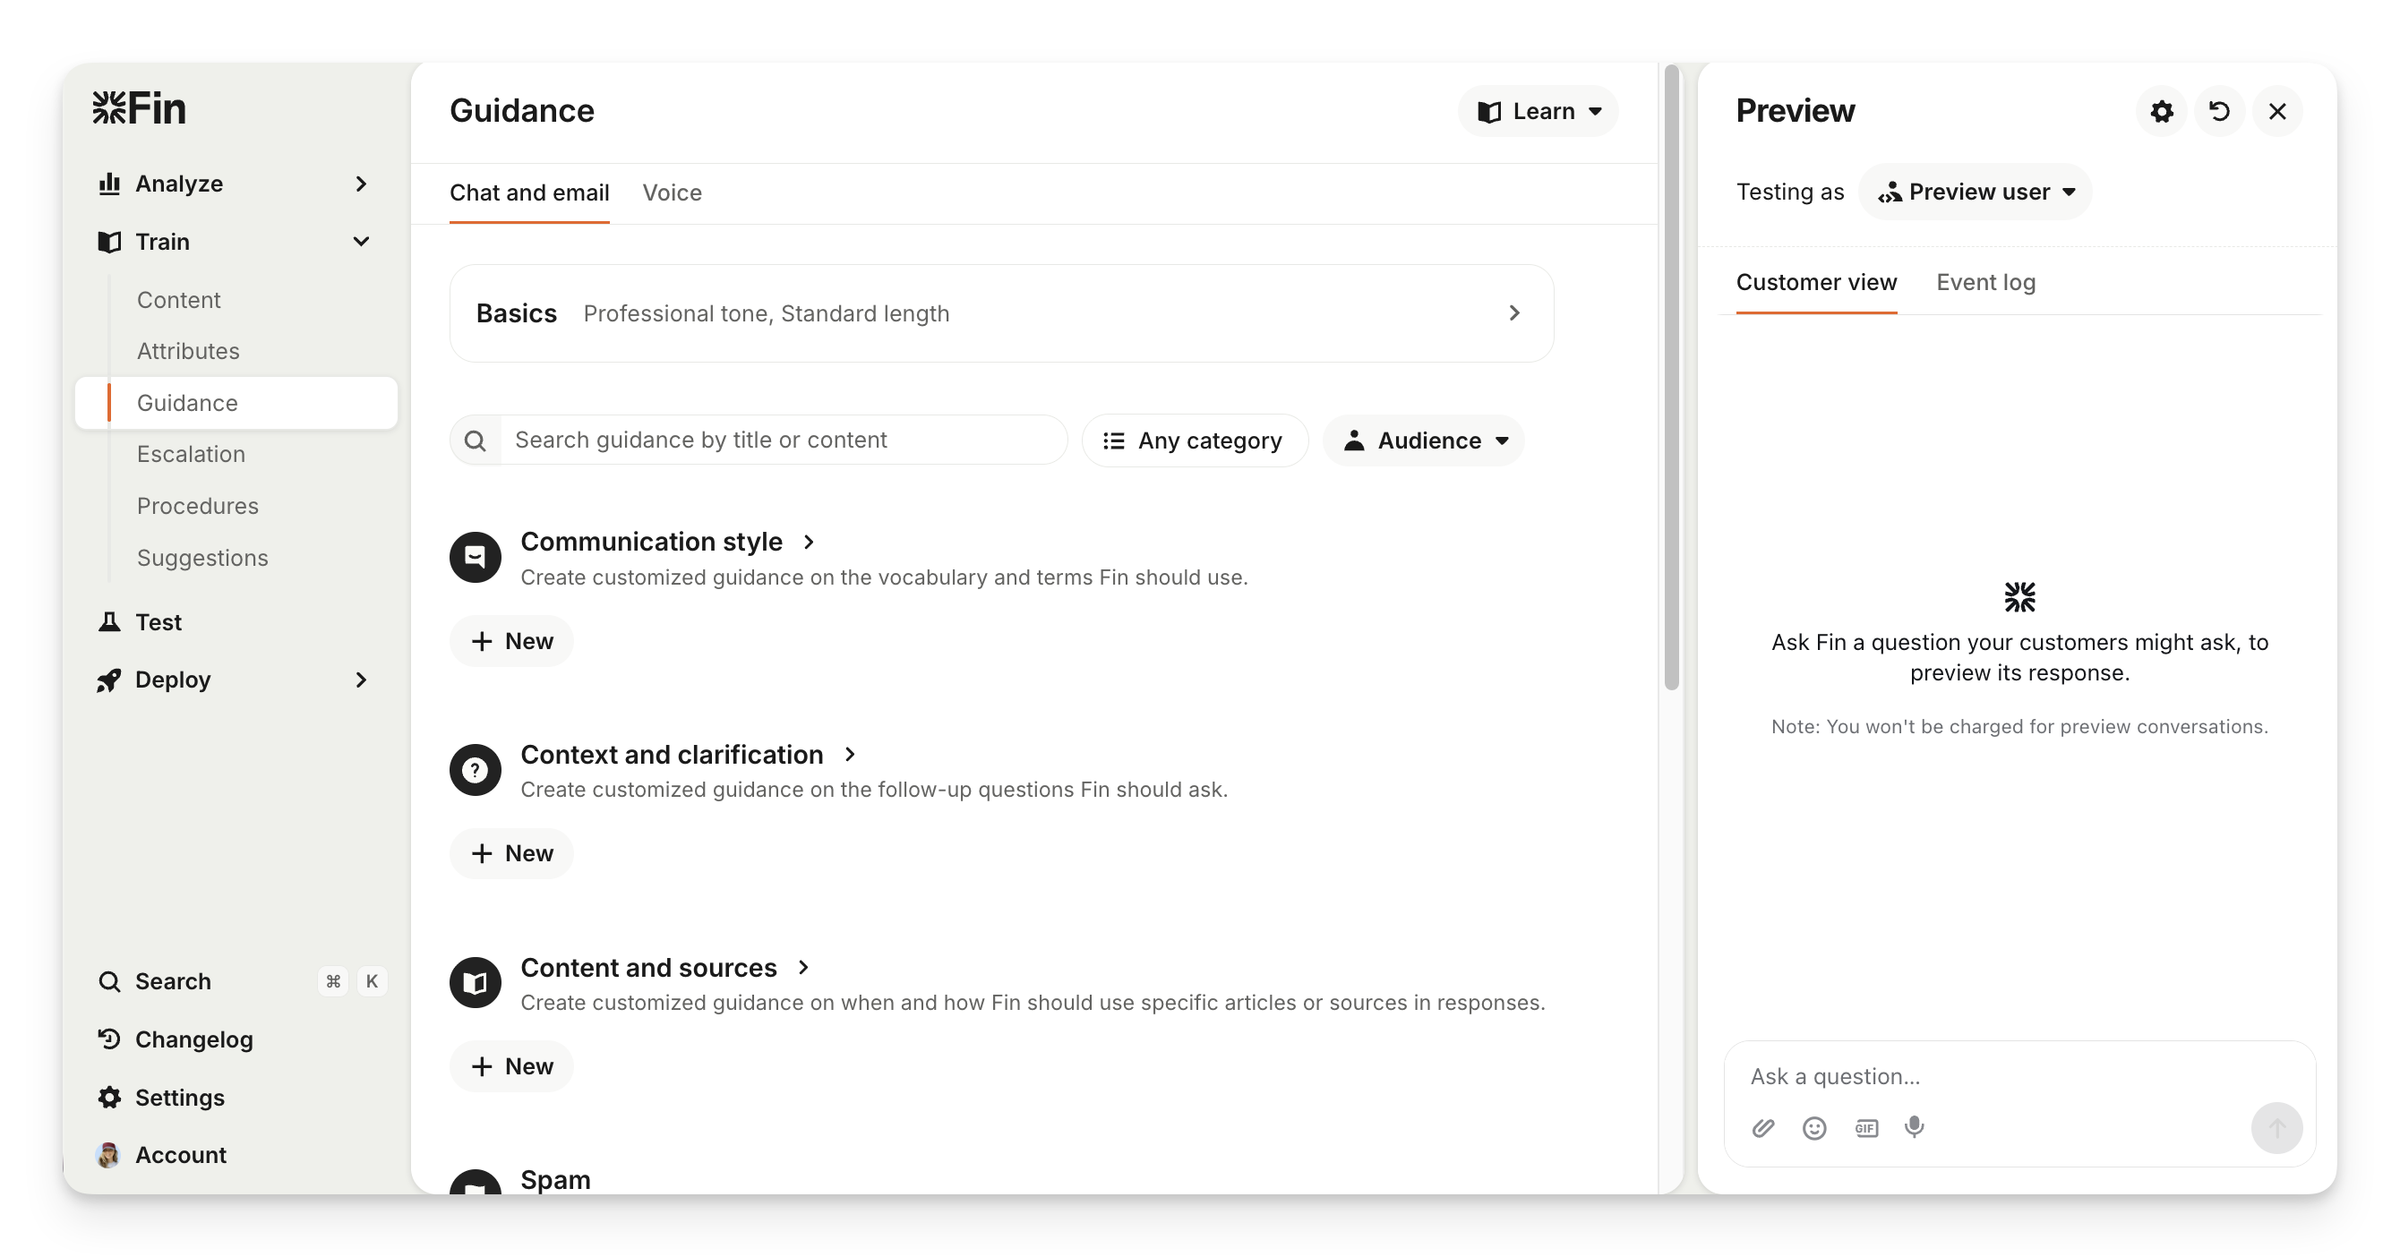Image resolution: width=2400 pixels, height=1257 pixels.
Task: Switch to the Event log tab
Action: 1985,282
